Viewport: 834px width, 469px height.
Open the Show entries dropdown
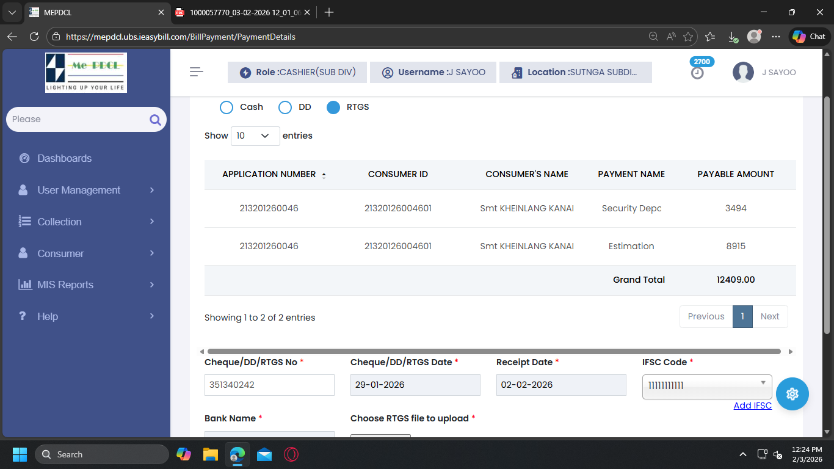[x=255, y=136]
